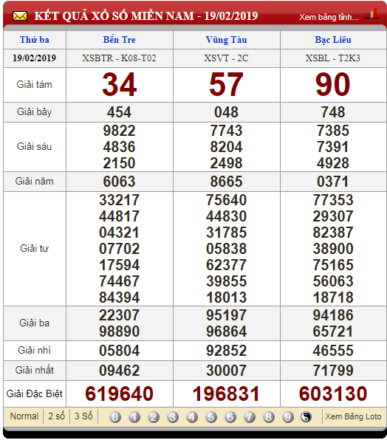Click Giải năm number 0371
The image size is (387, 440).
(333, 182)
